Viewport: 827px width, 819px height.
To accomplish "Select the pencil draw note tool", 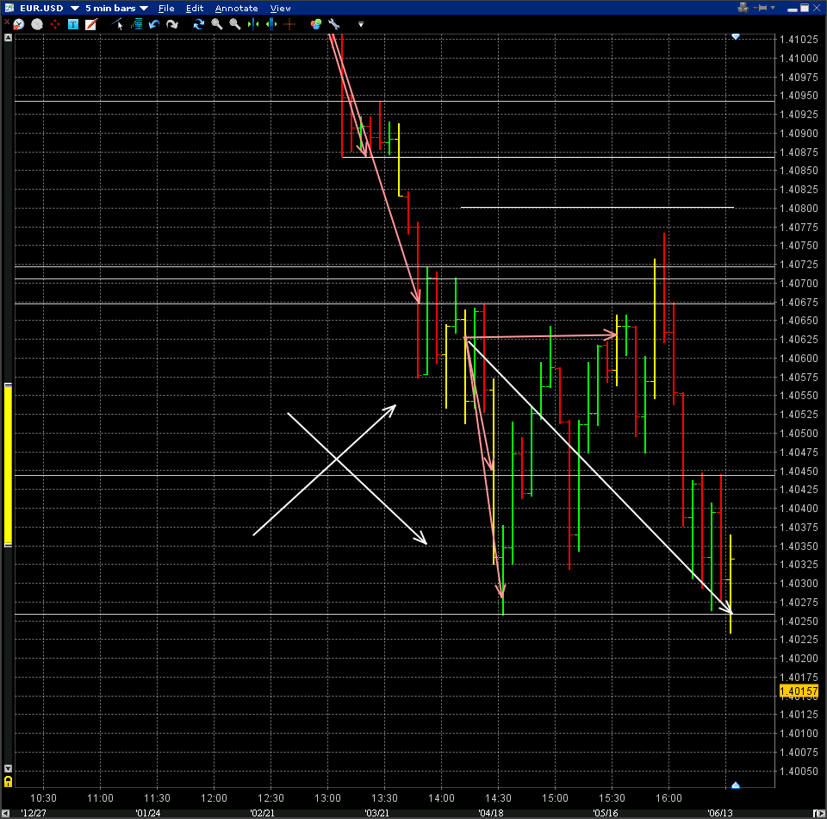I will pyautogui.click(x=91, y=24).
